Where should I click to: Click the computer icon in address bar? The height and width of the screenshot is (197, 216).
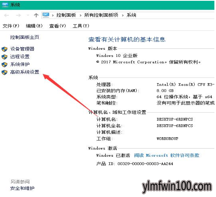click(x=46, y=15)
